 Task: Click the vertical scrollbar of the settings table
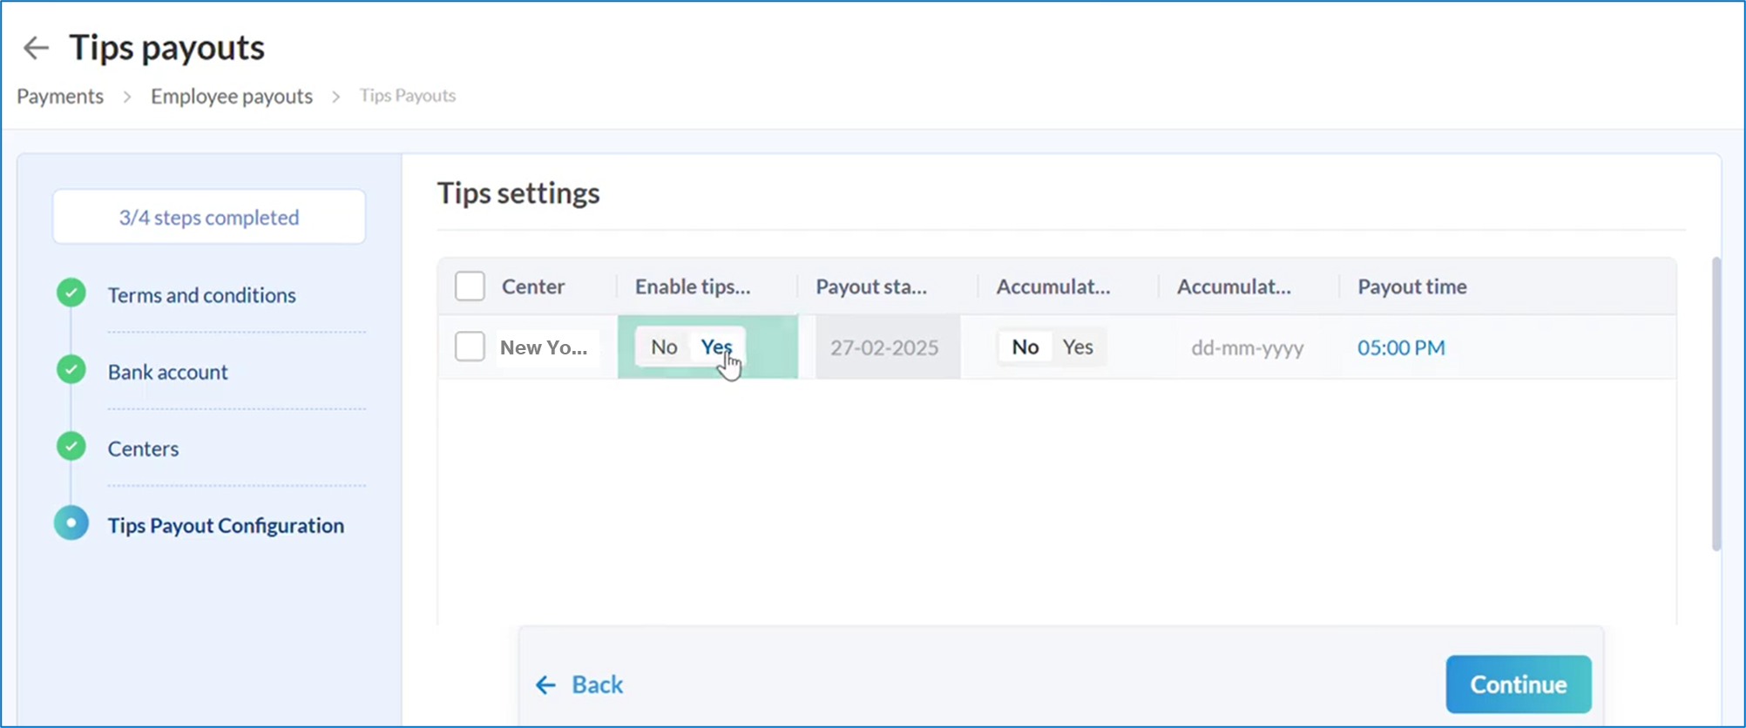click(1716, 404)
